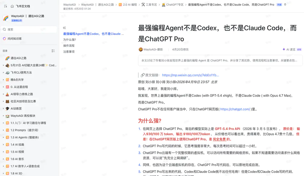Click 最近修改: 4月20日 01:24 text
The image size is (304, 176).
[77, 9]
